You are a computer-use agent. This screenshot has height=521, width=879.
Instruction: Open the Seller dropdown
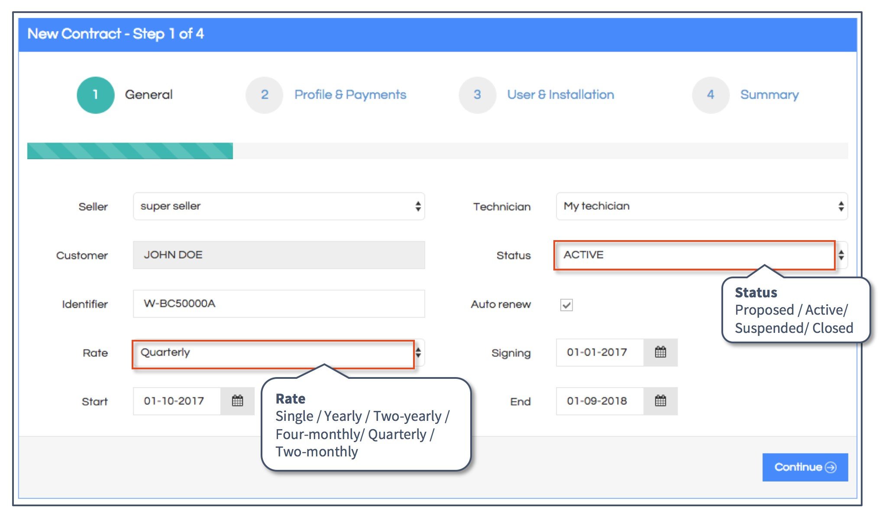279,206
